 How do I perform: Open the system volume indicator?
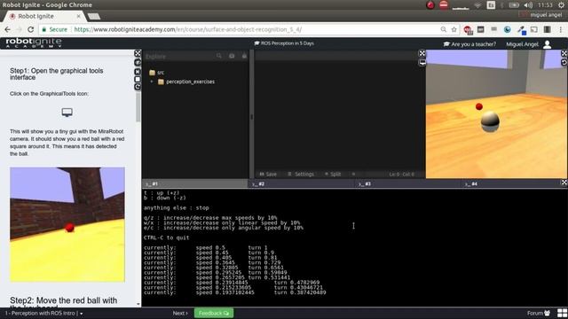pos(529,5)
